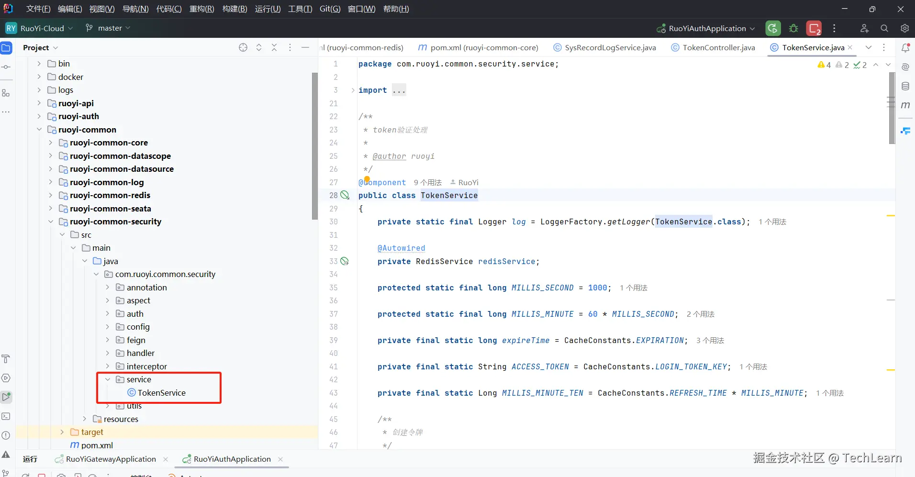The image size is (915, 477).
Task: Stop the running applications
Action: coord(814,28)
